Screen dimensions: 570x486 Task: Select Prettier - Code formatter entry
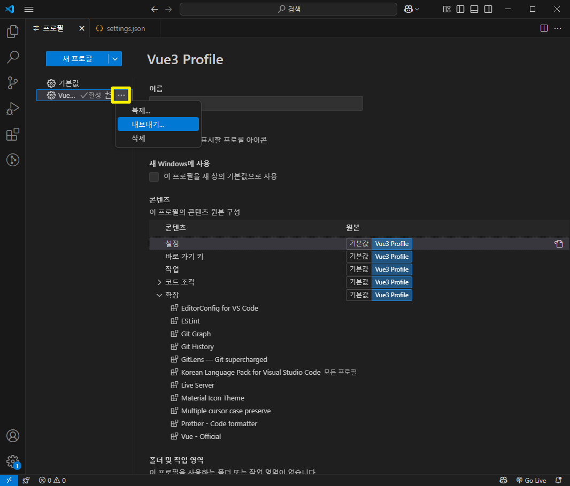[x=214, y=423]
